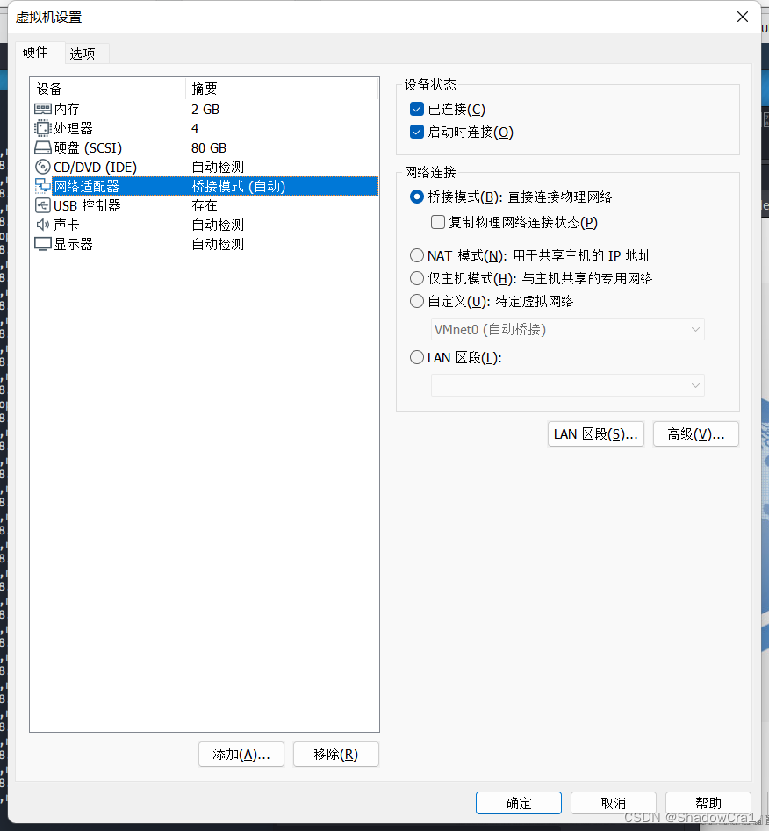Disable 启动时连接 option

(x=416, y=133)
